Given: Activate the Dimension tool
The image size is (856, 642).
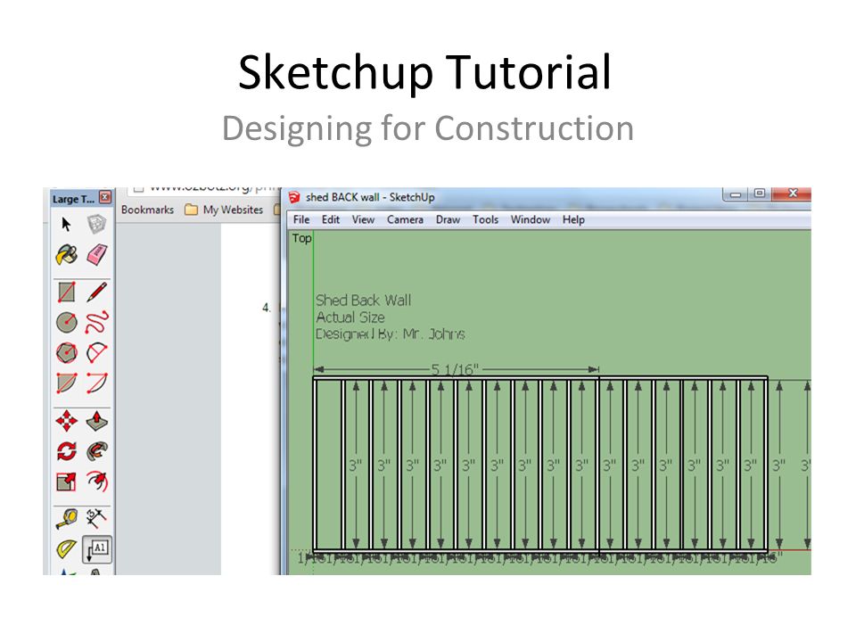Looking at the screenshot, I should point(96,519).
